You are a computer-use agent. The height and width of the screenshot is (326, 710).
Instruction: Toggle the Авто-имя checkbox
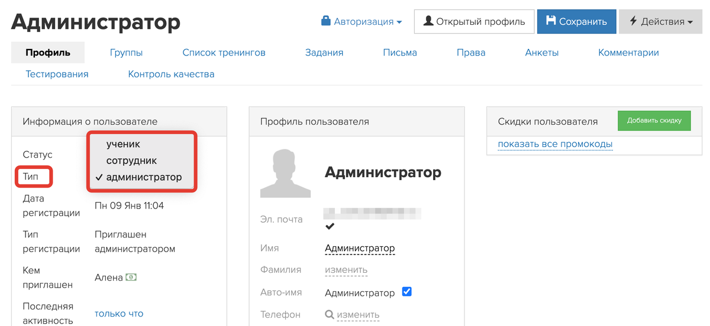click(x=406, y=292)
